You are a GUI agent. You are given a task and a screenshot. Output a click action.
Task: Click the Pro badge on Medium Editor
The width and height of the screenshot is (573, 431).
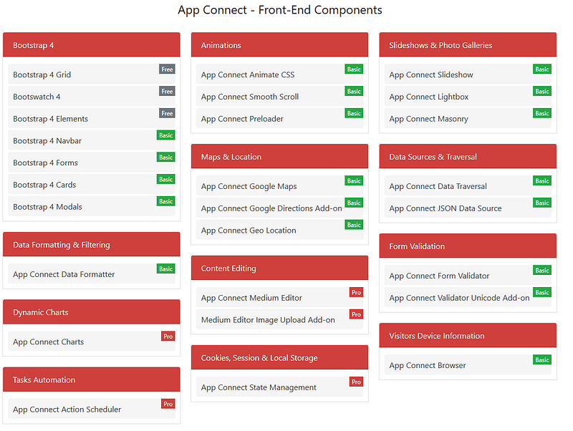356,292
